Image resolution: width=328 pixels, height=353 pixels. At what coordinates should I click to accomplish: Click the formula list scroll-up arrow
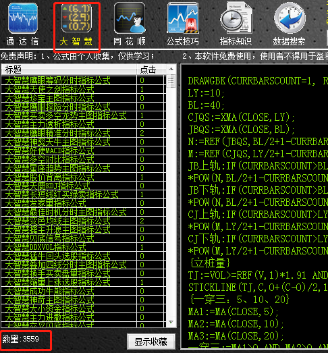pos(171,69)
